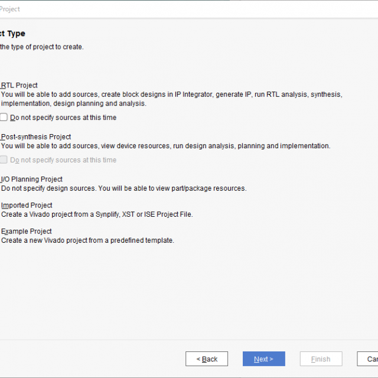
Task: Select the RTL Project option
Action: 19,86
